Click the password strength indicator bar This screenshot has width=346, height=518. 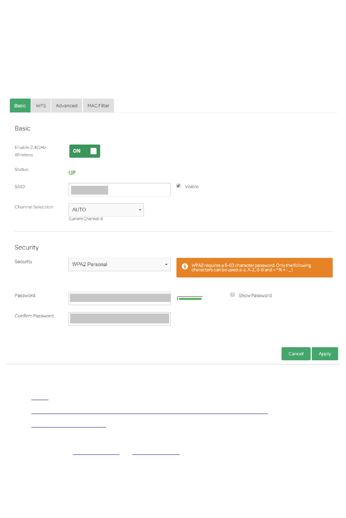[190, 299]
